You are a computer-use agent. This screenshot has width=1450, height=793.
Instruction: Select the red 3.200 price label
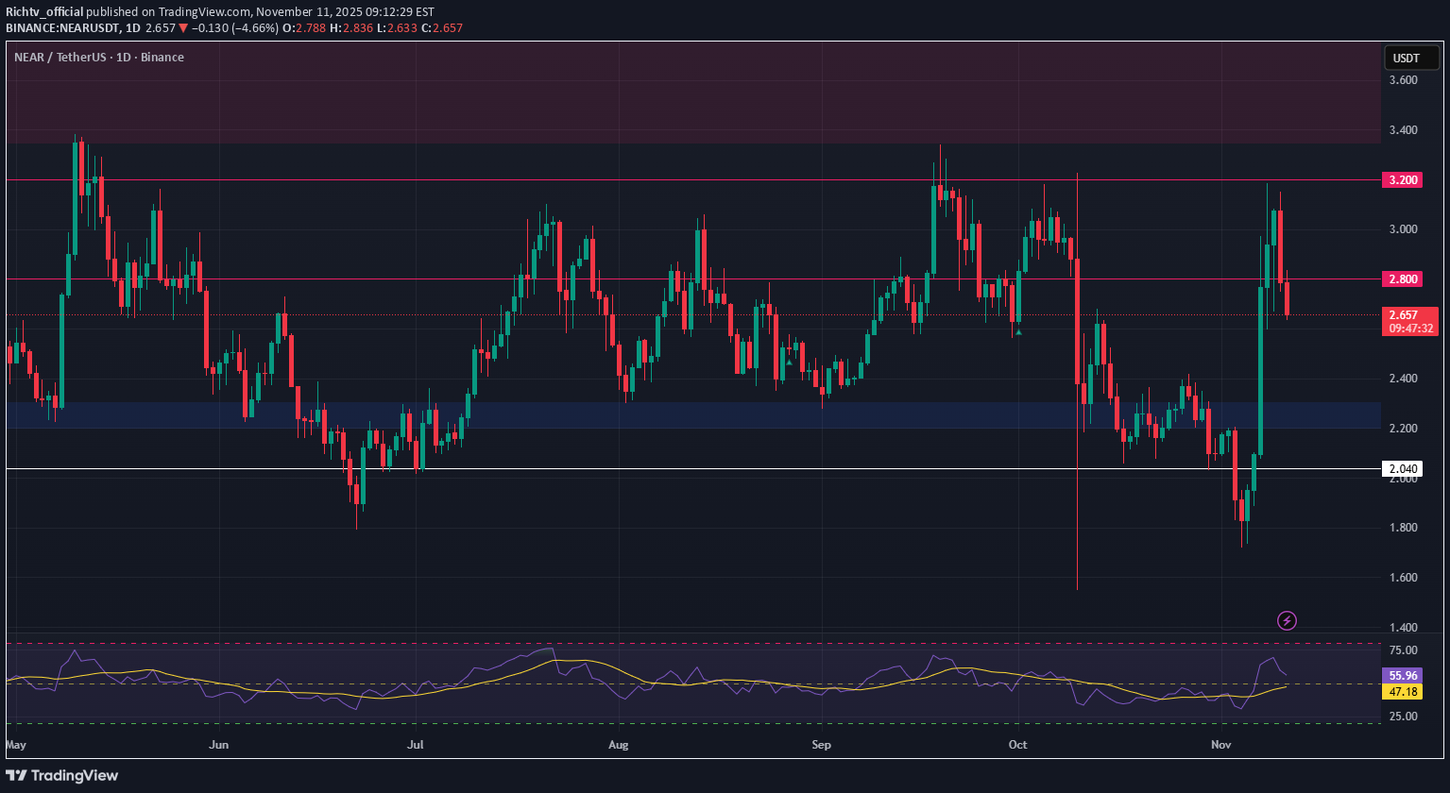point(1404,180)
